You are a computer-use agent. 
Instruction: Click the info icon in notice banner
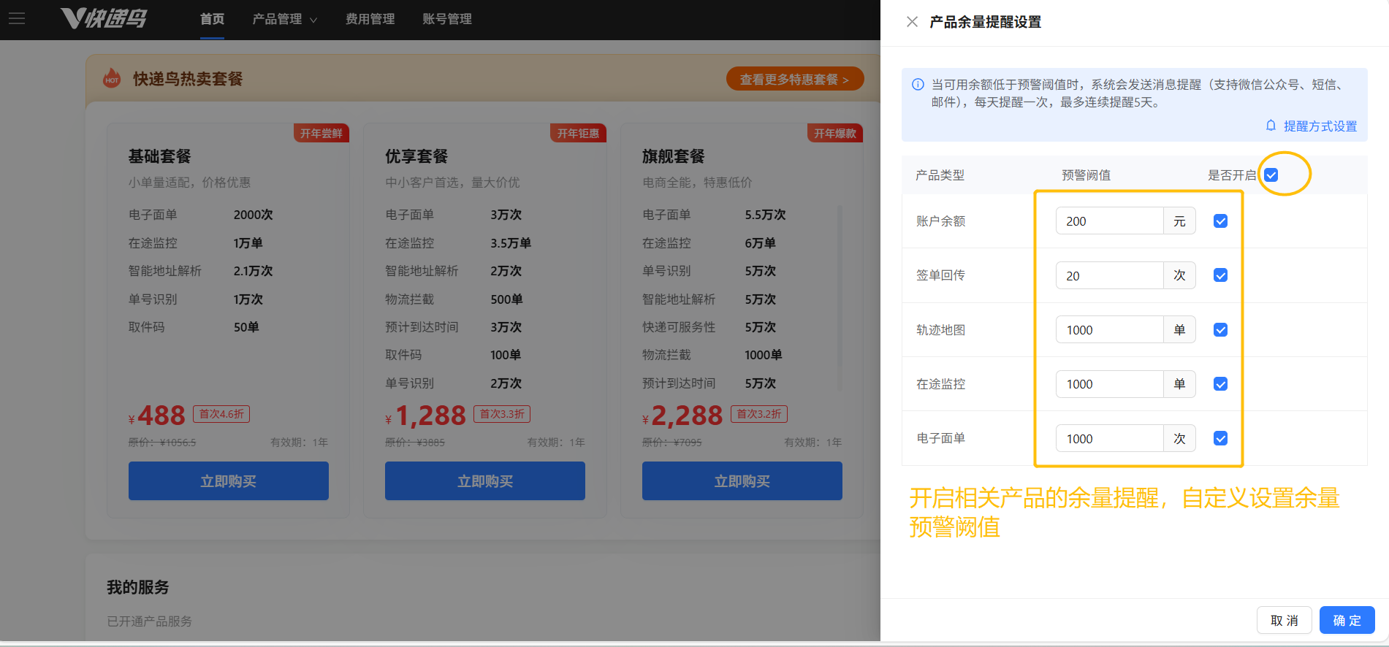point(918,85)
